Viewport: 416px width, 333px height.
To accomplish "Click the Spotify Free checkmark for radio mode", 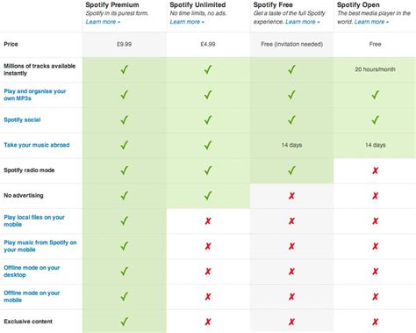I will [x=291, y=170].
